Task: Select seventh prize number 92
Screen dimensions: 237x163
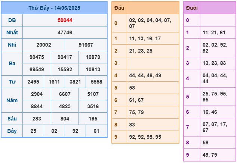Action: click(x=75, y=131)
